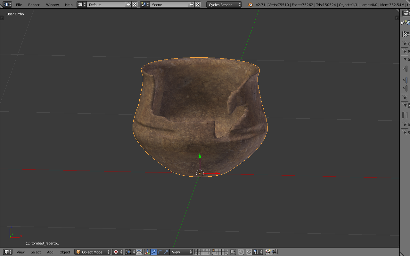This screenshot has height=256, width=410.
Task: Click the Objects:1/1 statistic
Action: click(x=348, y=5)
